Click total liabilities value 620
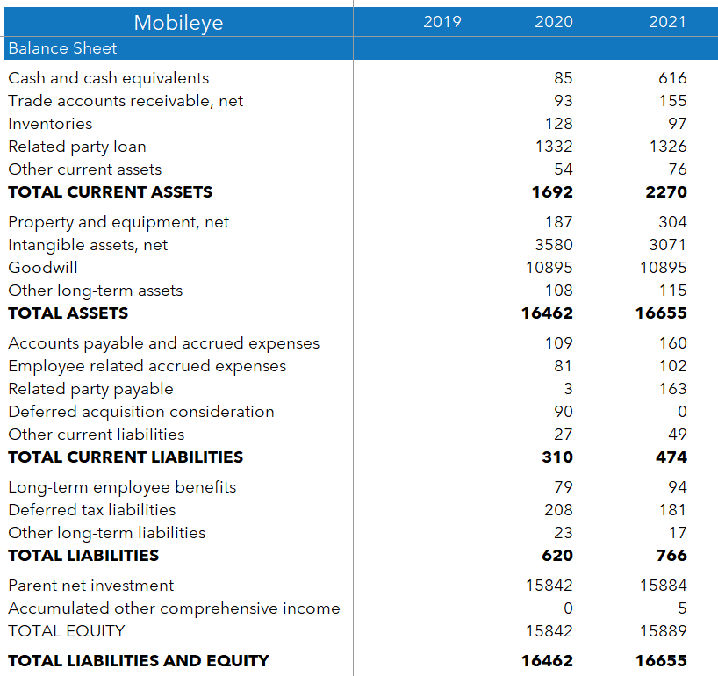This screenshot has height=676, width=718. coord(557,556)
